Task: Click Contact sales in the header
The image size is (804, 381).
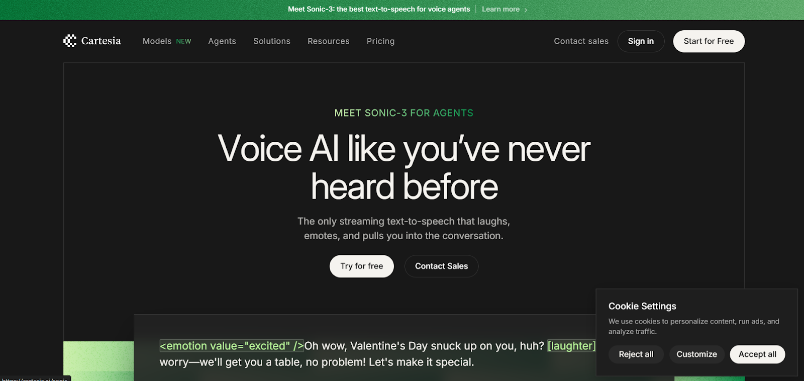Action: point(581,41)
